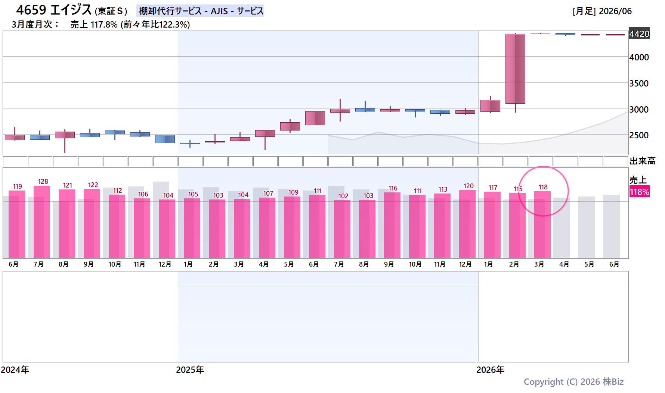
Task: Click the 売上 sales label
Action: pos(638,180)
